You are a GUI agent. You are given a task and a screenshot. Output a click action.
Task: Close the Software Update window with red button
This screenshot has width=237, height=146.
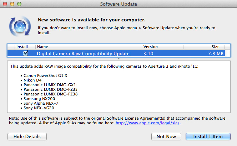(5, 4)
